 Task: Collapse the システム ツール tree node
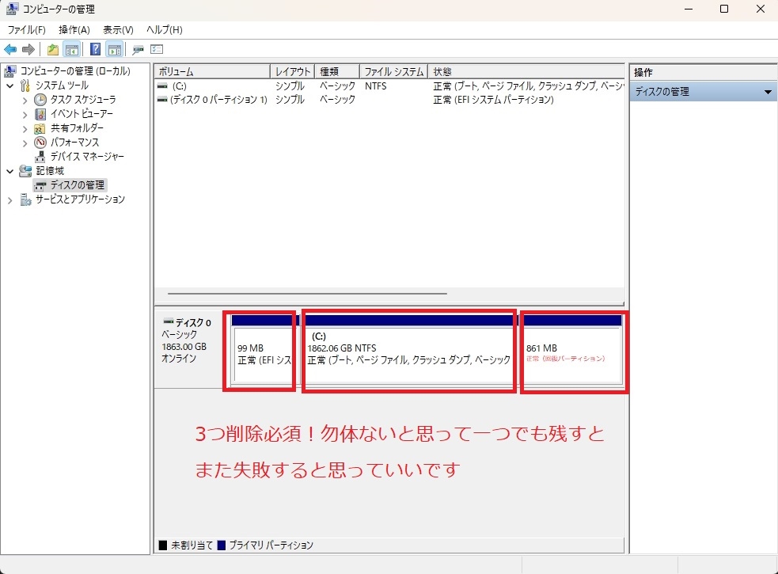click(10, 86)
